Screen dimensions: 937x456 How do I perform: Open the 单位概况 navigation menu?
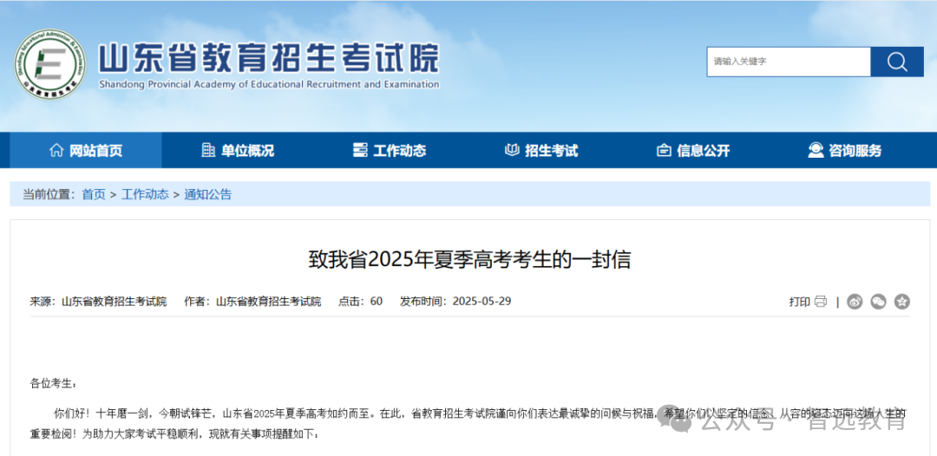click(238, 150)
